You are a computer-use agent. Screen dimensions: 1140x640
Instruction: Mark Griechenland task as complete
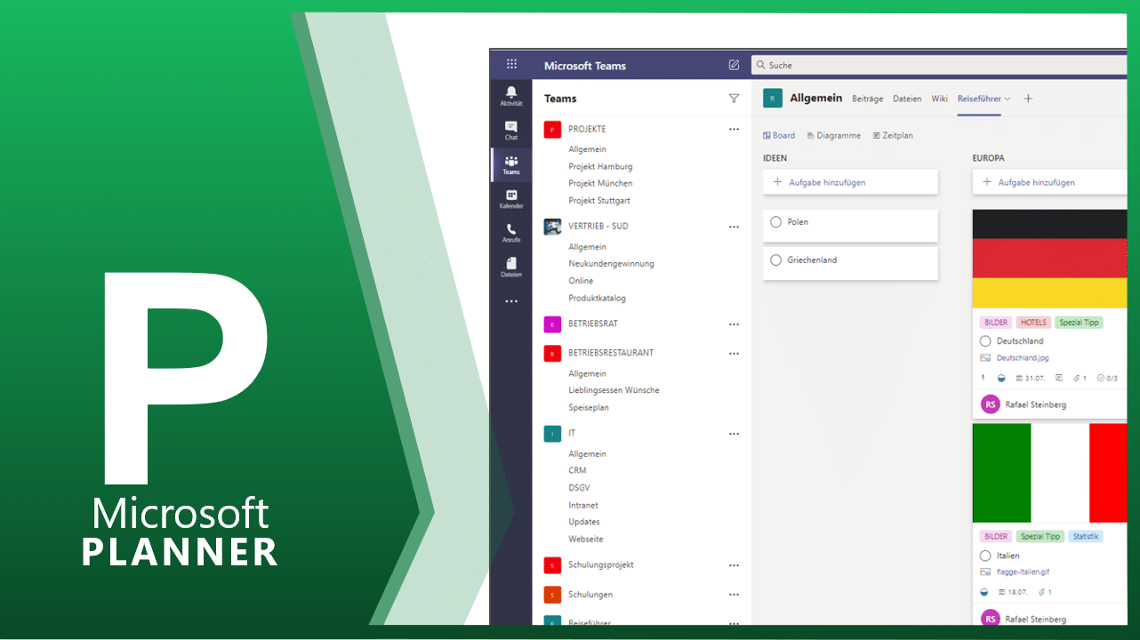(775, 260)
